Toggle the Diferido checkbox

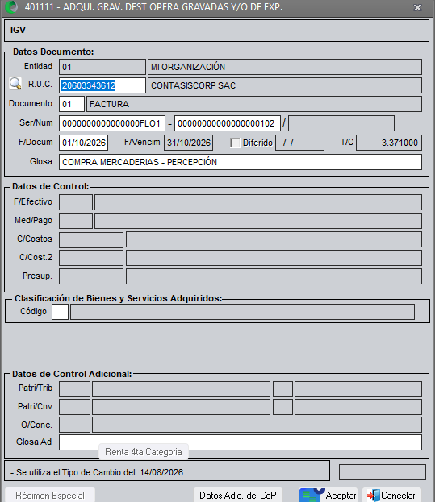(x=235, y=143)
